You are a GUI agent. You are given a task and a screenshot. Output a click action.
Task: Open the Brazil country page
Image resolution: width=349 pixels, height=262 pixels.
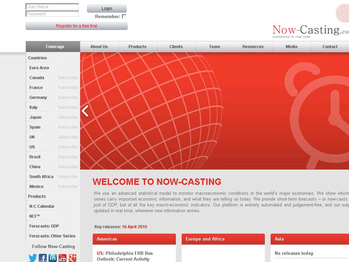point(35,157)
